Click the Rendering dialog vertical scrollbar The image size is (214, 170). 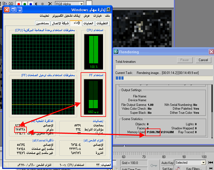212,111
